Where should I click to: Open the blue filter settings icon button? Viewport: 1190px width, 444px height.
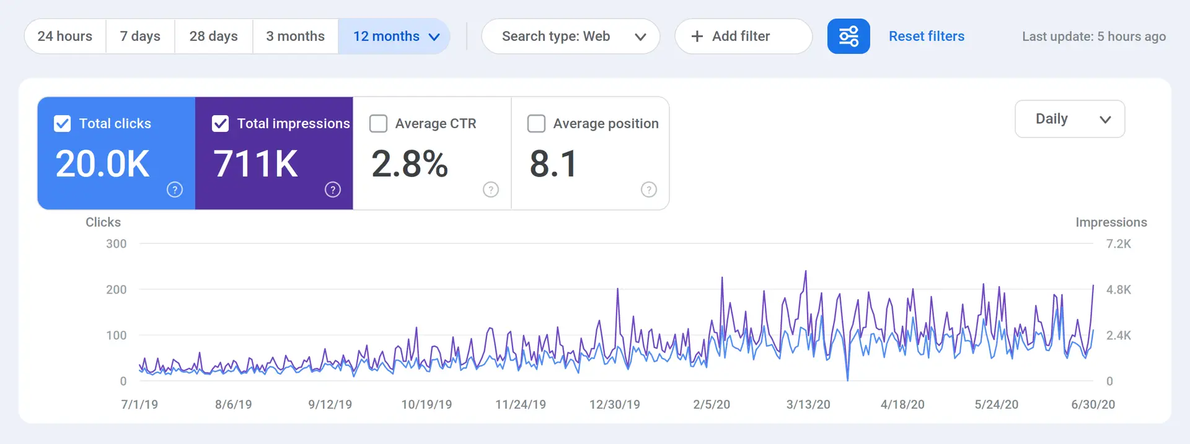click(x=848, y=37)
